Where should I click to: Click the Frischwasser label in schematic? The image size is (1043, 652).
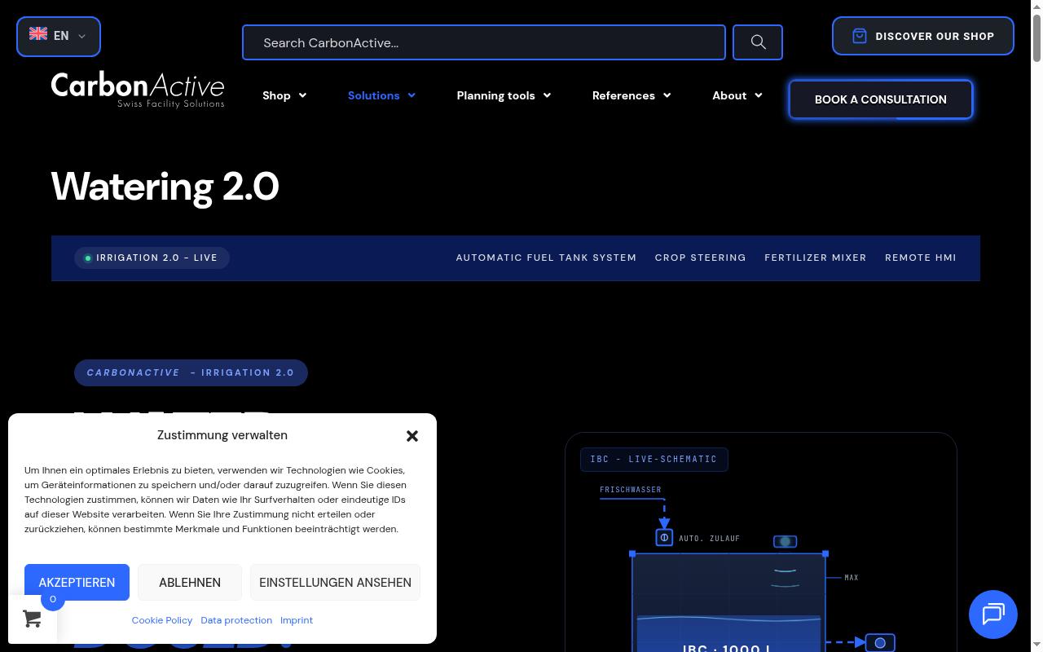point(631,490)
